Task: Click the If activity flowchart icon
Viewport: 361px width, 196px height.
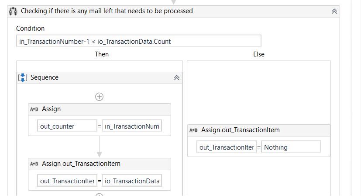Action: tap(13, 11)
